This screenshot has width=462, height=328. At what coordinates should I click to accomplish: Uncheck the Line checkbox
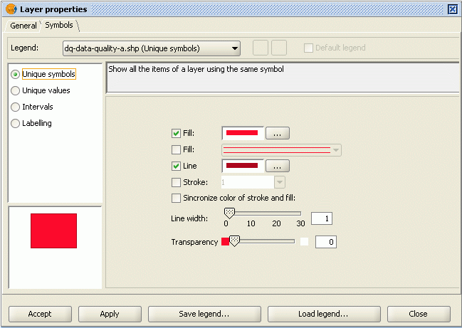point(176,166)
